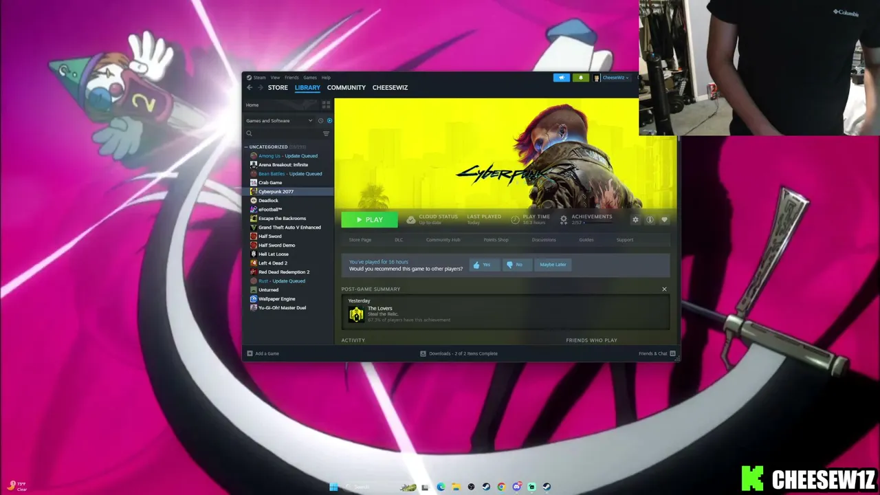
Task: Switch to the Library tab
Action: pos(307,87)
